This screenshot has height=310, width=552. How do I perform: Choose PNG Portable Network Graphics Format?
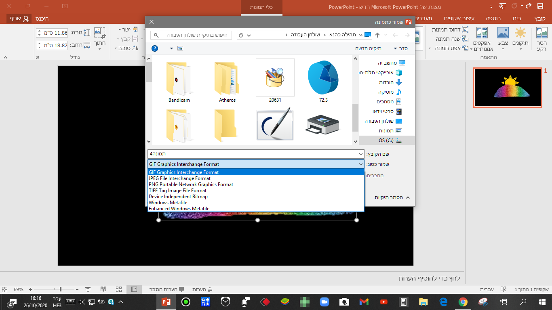[256, 184]
